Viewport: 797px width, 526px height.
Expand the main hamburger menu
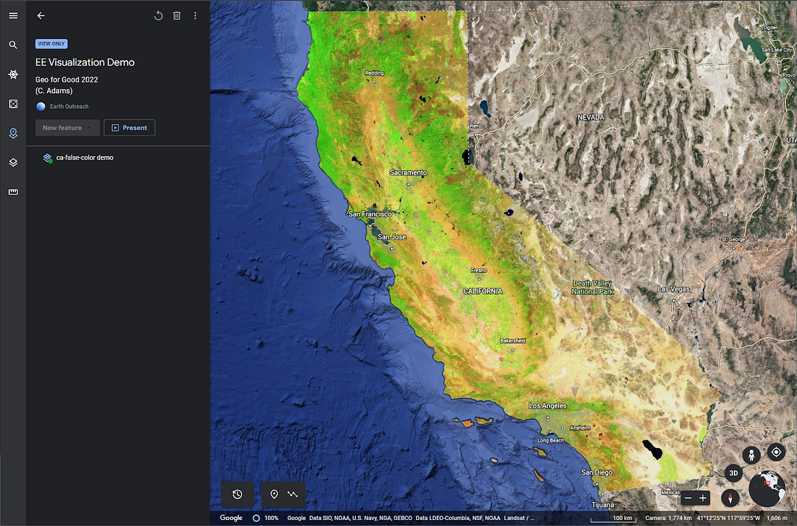(x=13, y=15)
